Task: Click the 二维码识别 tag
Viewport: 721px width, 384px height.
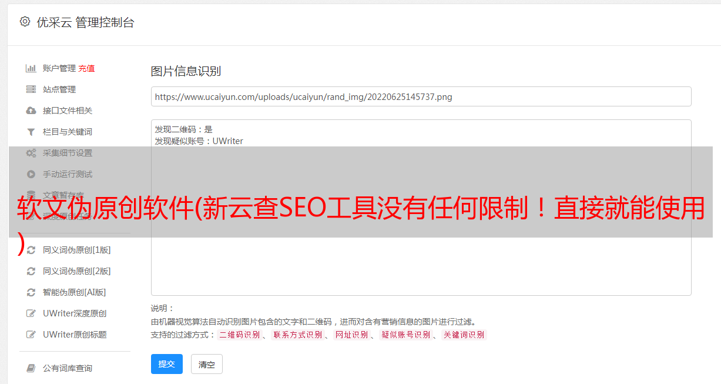Action: [239, 335]
